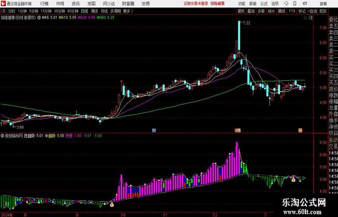Screen dimensions: 338x217
Task: Add stock via +自选 button
Action: [313, 11]
